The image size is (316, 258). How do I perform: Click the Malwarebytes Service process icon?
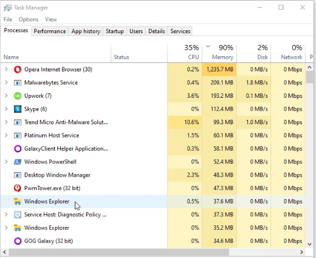coord(17,83)
